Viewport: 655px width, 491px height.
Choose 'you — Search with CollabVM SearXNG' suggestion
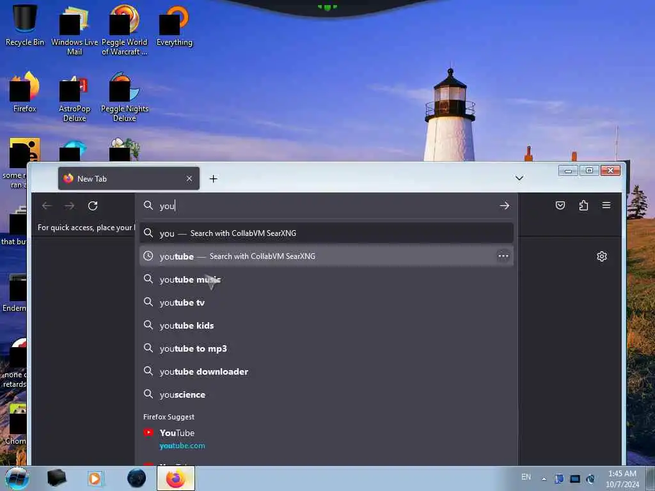326,233
